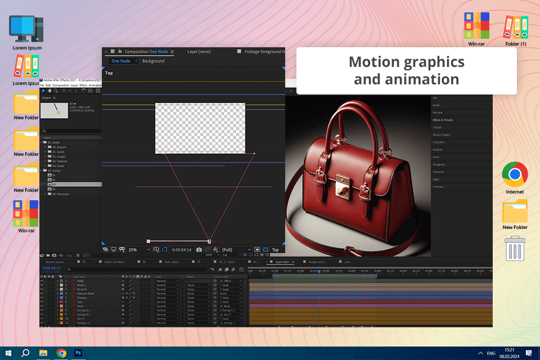Toggle the lock icon on Composition panel header
This screenshot has width=540, height=360.
pos(120,51)
